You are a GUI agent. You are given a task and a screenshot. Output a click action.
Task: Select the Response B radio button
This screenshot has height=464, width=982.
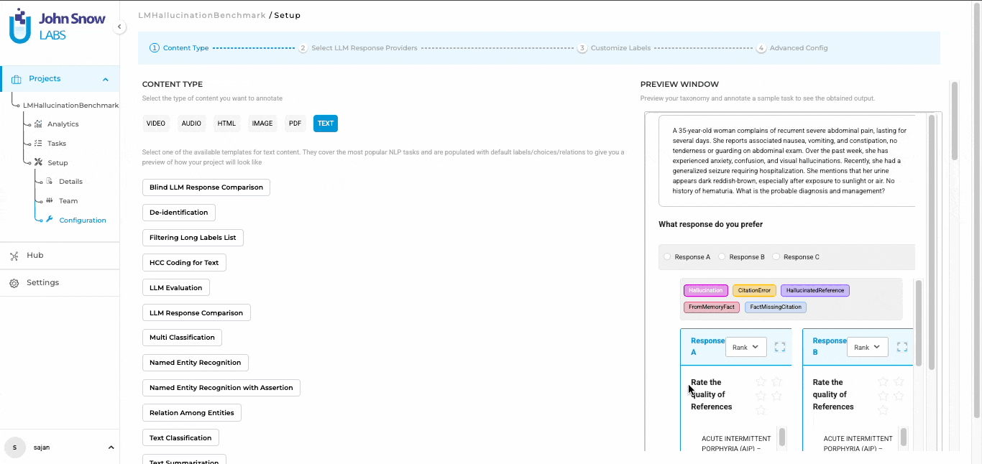[722, 257]
